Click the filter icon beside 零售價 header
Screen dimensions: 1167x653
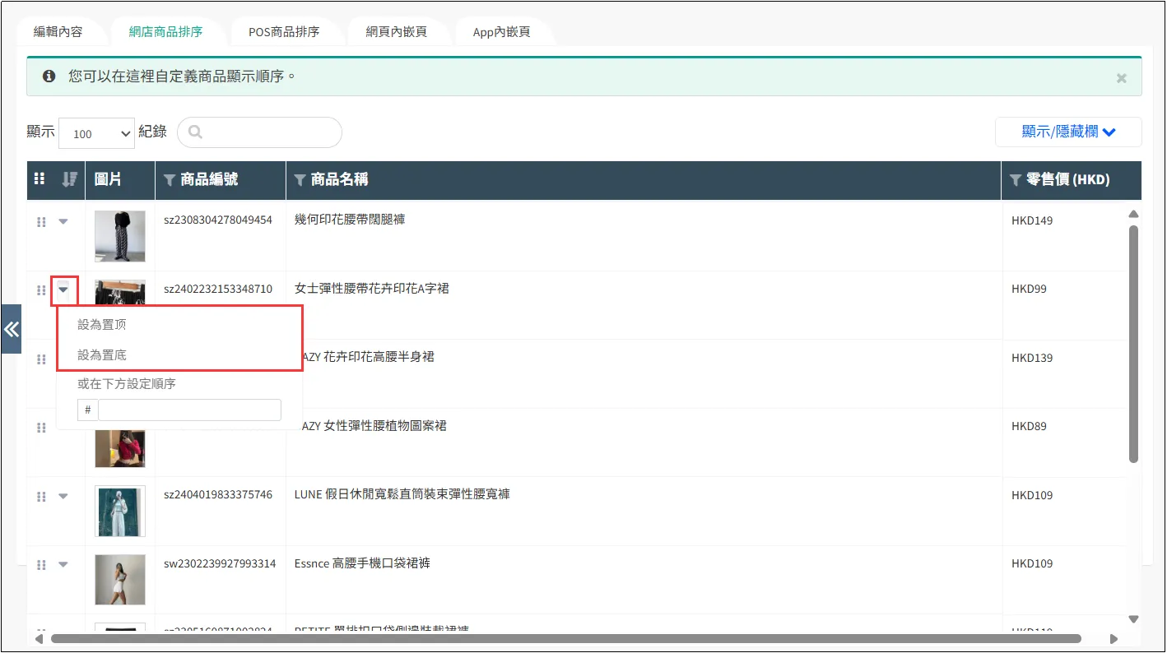coord(1016,180)
